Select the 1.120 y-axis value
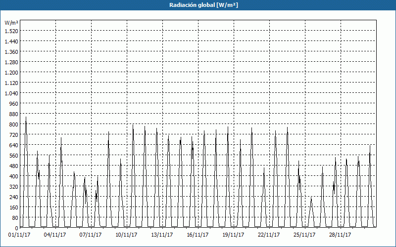Viewport: 396px width, 247px height. pos(11,82)
